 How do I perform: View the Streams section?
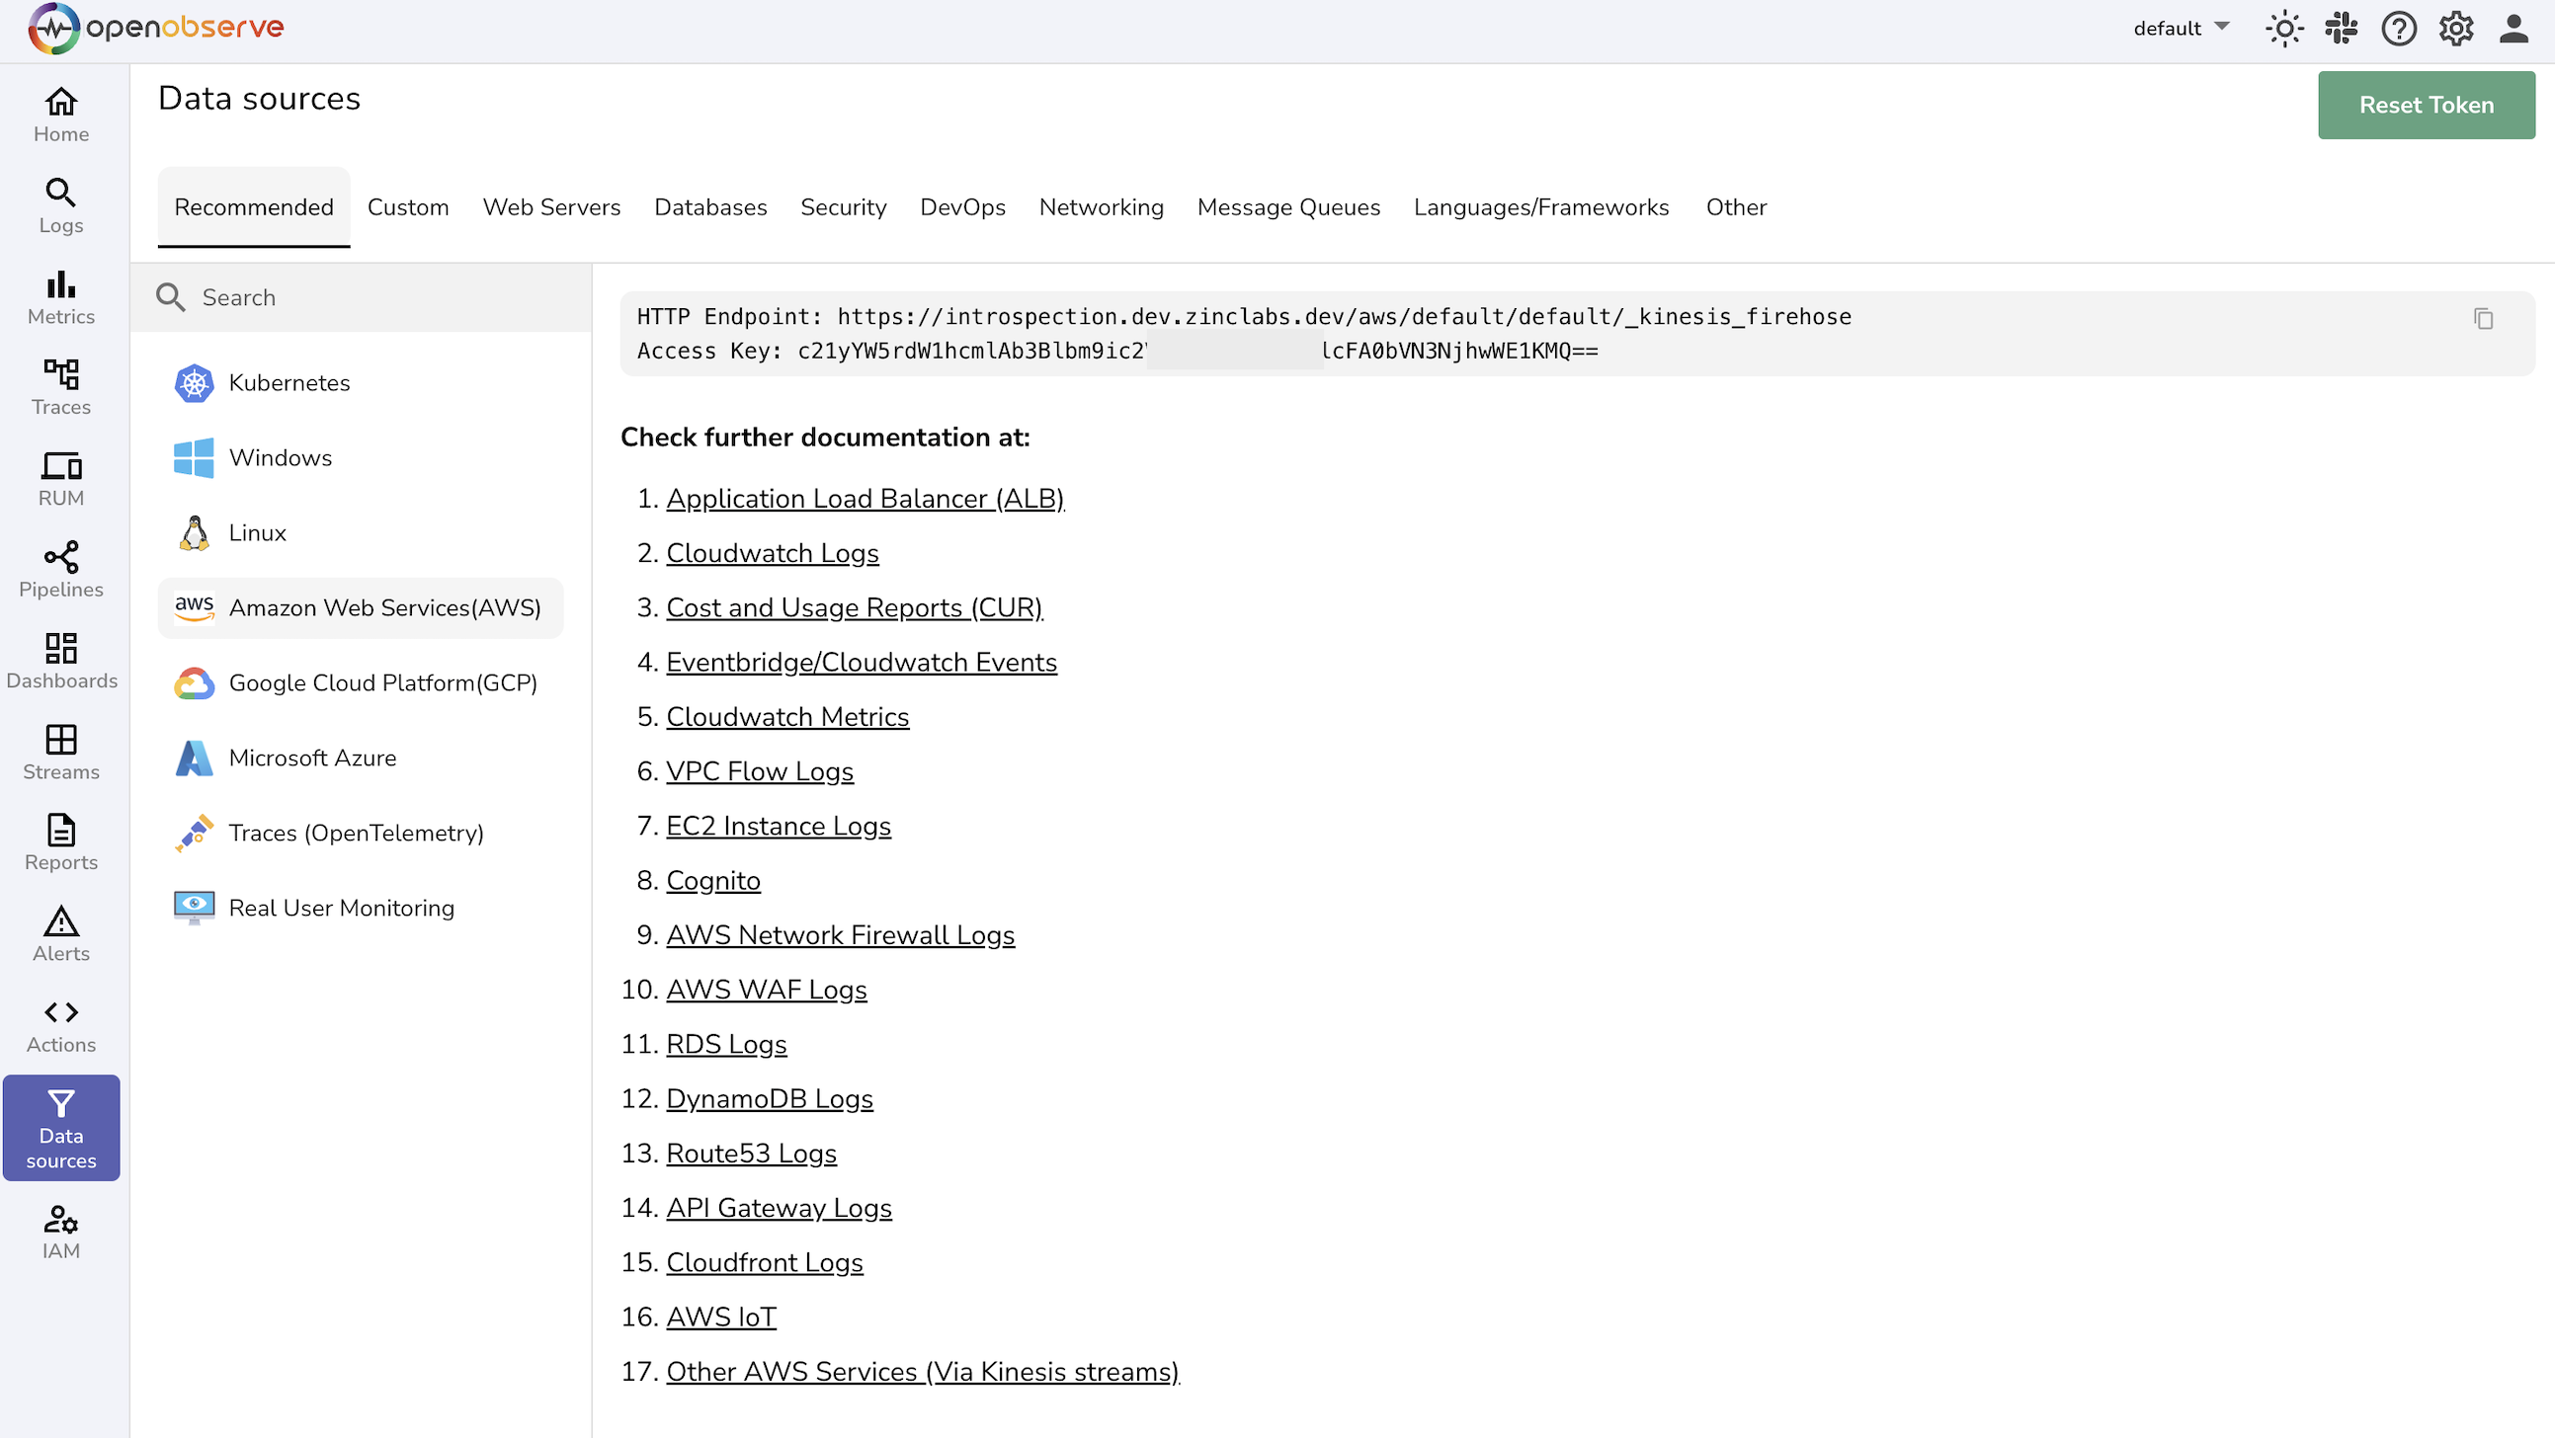coord(59,752)
